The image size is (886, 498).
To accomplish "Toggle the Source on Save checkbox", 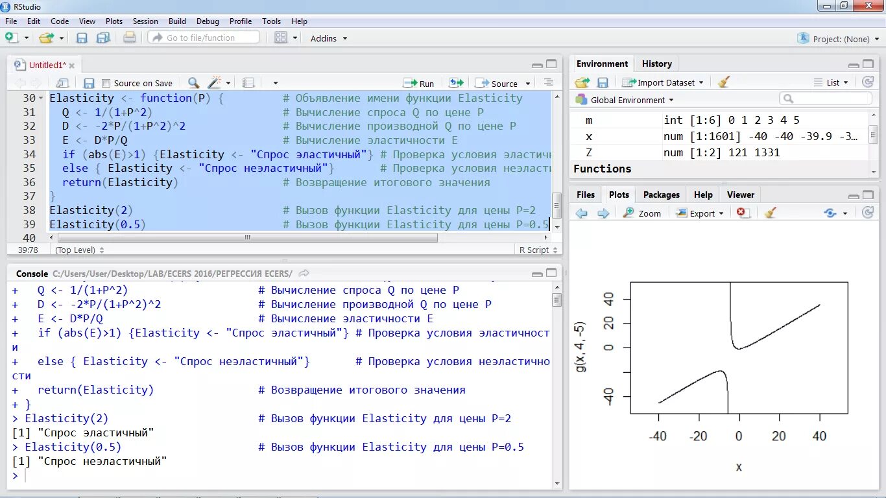I will (x=106, y=83).
